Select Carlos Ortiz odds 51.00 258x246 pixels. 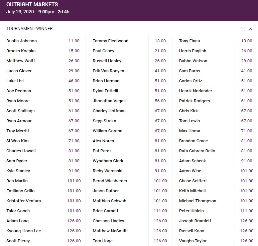[x=247, y=81]
